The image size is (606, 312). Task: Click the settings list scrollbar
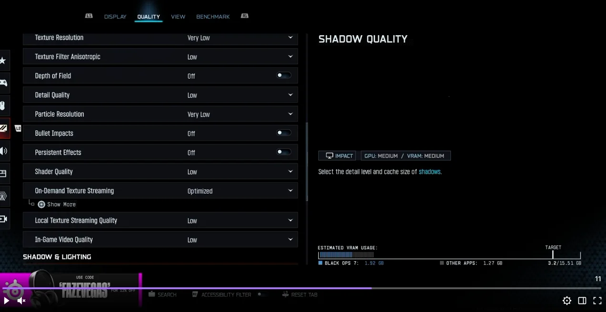click(x=307, y=161)
